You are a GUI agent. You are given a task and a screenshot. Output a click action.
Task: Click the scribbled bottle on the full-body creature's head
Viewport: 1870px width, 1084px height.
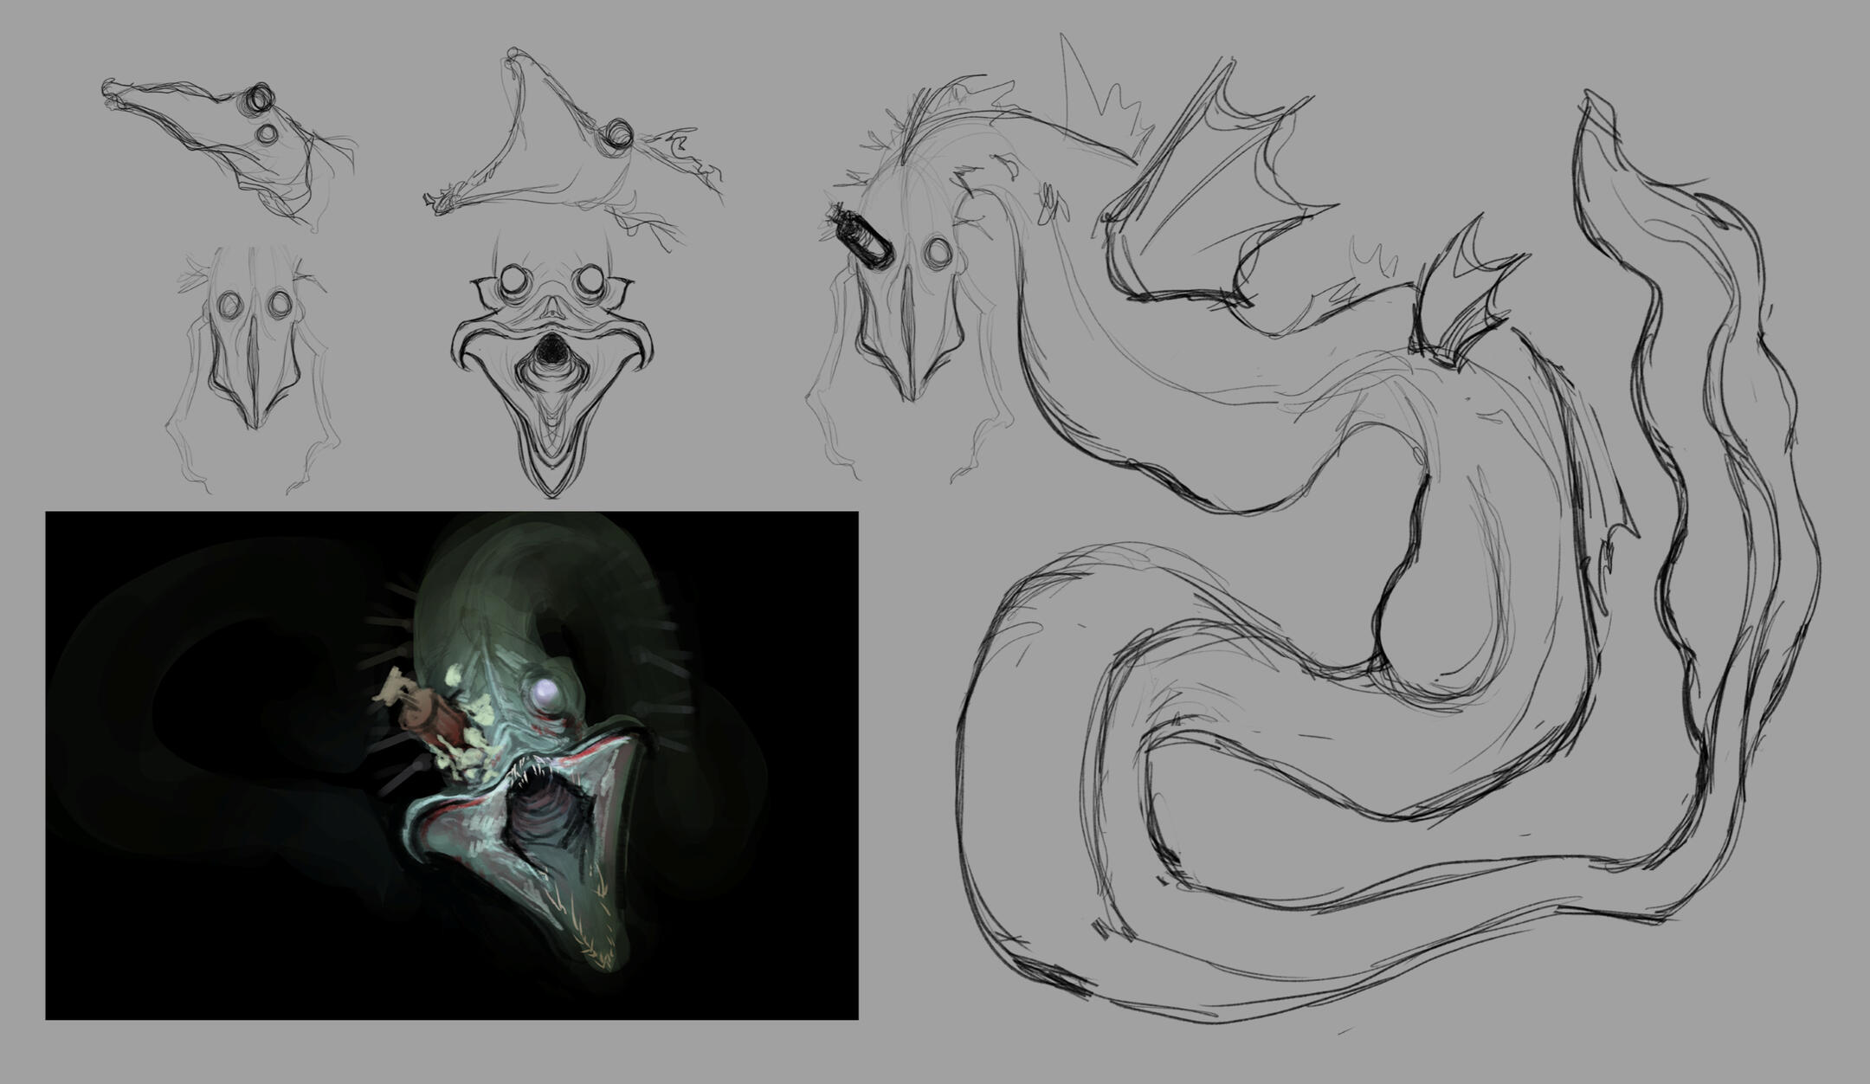[x=862, y=237]
